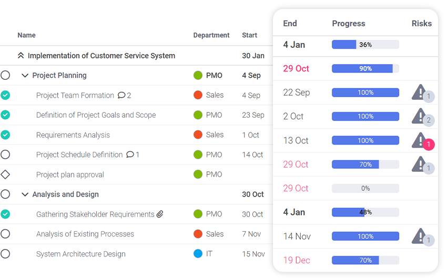Open Analysis of Existing Processes task
The width and height of the screenshot is (447, 279).
85,234
